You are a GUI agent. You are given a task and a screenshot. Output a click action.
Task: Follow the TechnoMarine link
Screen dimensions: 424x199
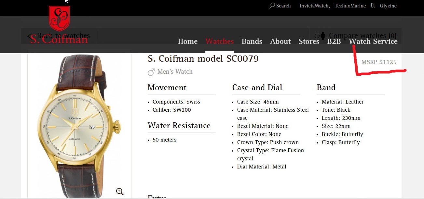(350, 6)
